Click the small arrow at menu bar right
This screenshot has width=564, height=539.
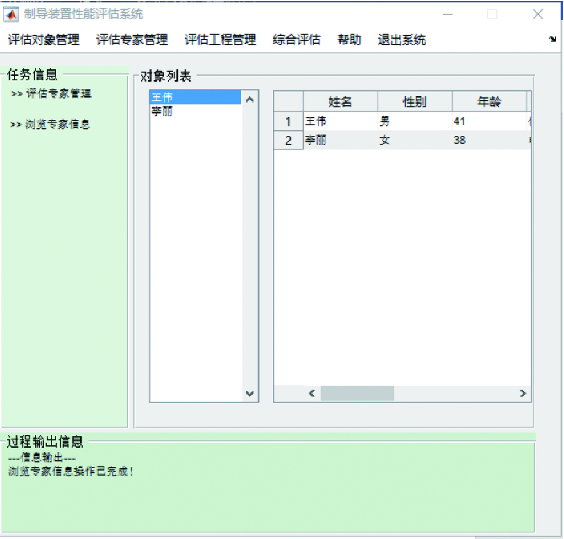coord(552,40)
